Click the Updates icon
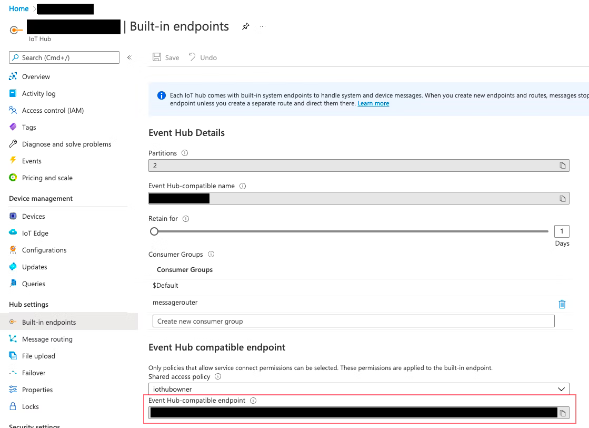Viewport: 589px width, 428px height. (x=13, y=267)
